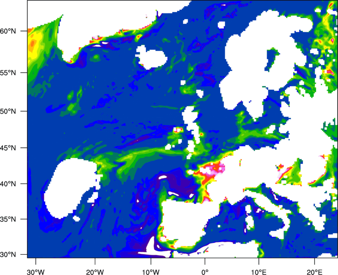Click the 20°E longitude label
Screen dimensions: 338x275
click(314, 272)
